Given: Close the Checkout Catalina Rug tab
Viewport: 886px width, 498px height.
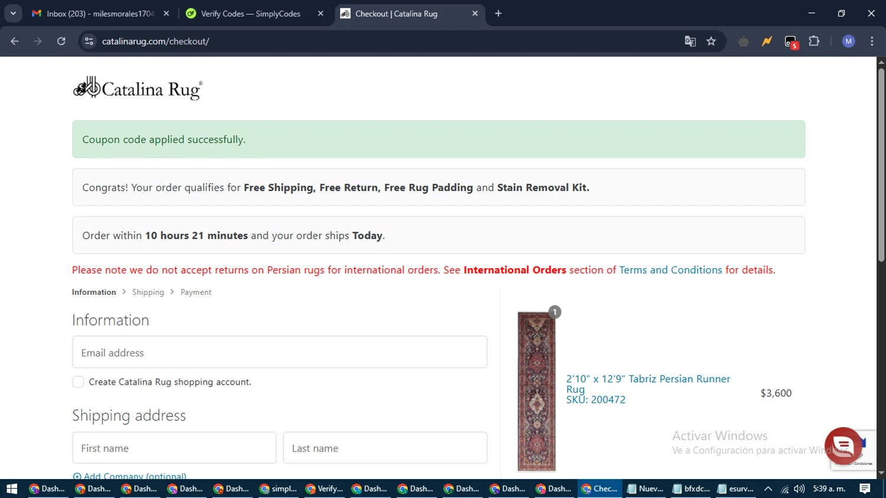Looking at the screenshot, I should [x=475, y=14].
